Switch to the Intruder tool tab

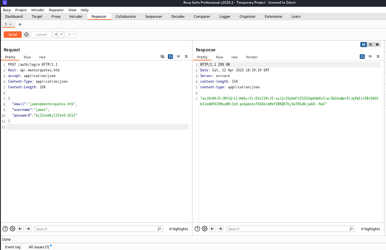(x=76, y=16)
